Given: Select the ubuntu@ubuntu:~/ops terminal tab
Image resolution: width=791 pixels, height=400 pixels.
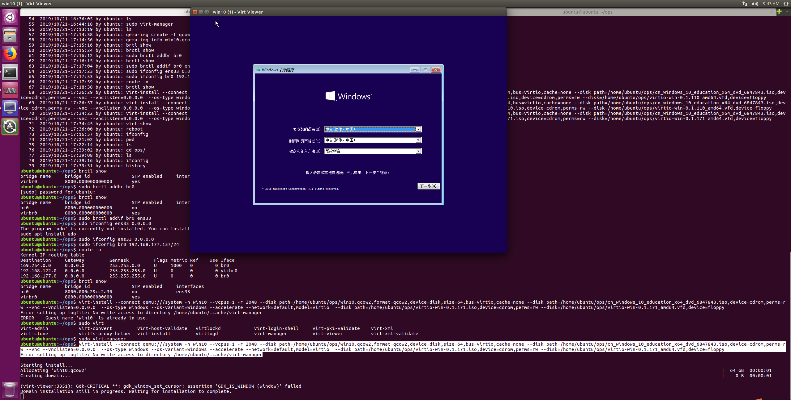Looking at the screenshot, I should [588, 12].
